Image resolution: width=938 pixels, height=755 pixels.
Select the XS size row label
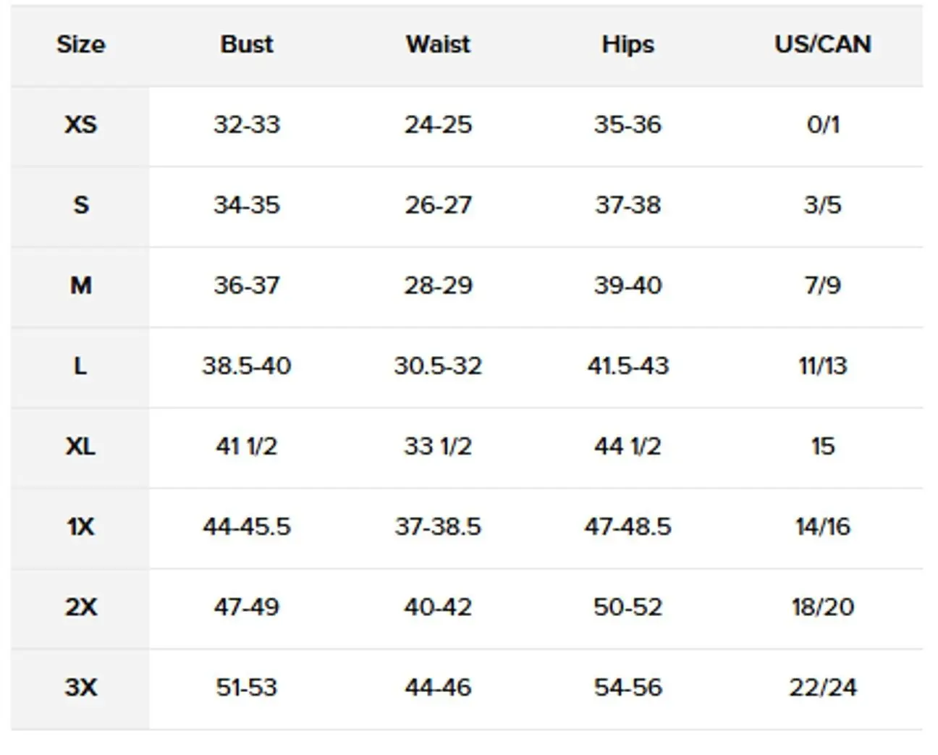pyautogui.click(x=80, y=125)
